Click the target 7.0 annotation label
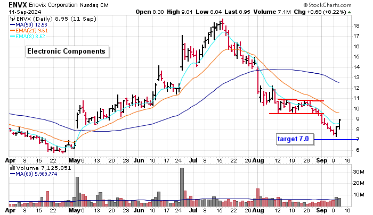 (295, 139)
